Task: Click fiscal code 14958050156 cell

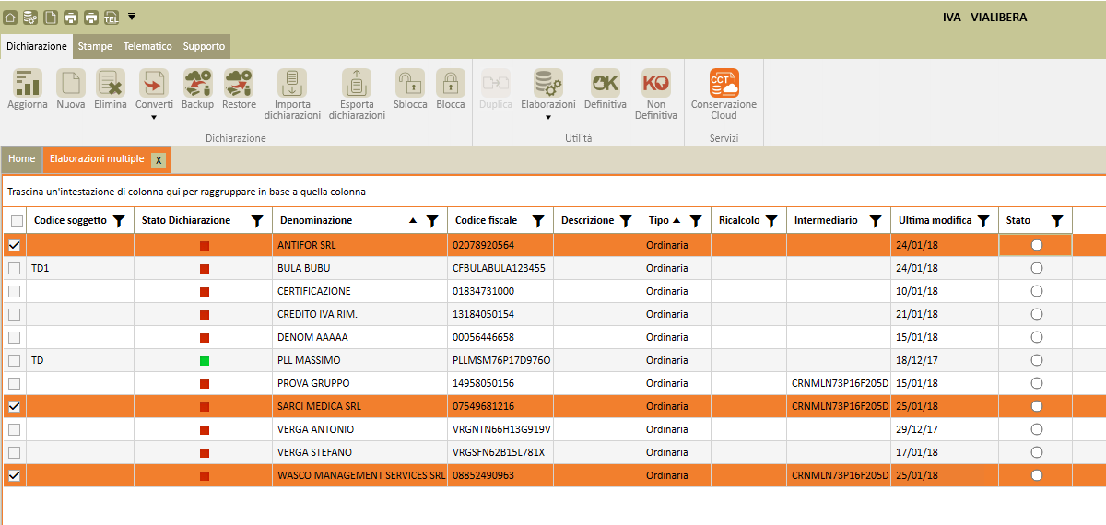Action: tap(500, 383)
